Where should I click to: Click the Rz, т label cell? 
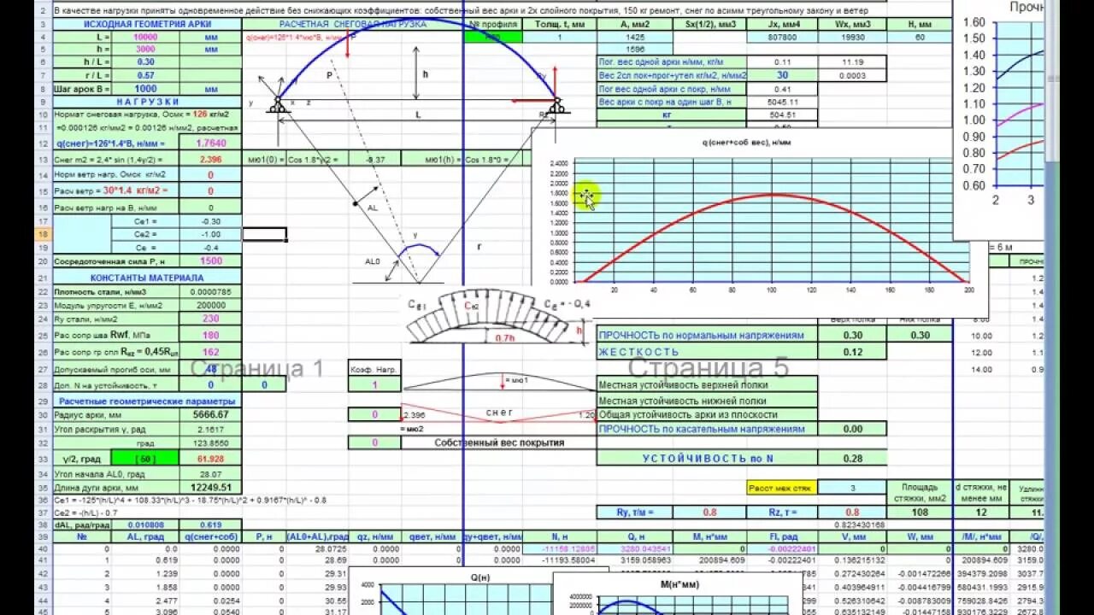tap(782, 512)
